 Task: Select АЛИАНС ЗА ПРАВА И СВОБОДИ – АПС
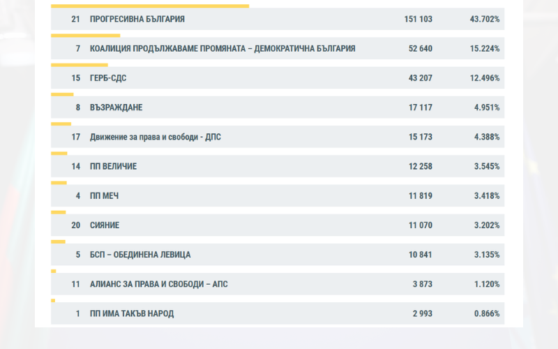[158, 284]
